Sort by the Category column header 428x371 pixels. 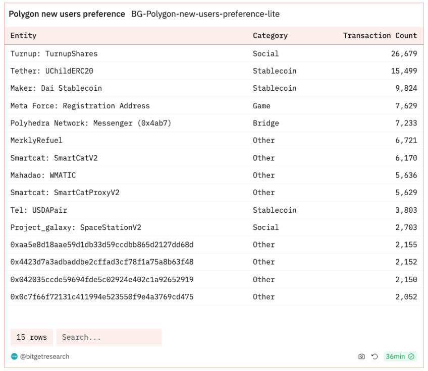pyautogui.click(x=270, y=35)
